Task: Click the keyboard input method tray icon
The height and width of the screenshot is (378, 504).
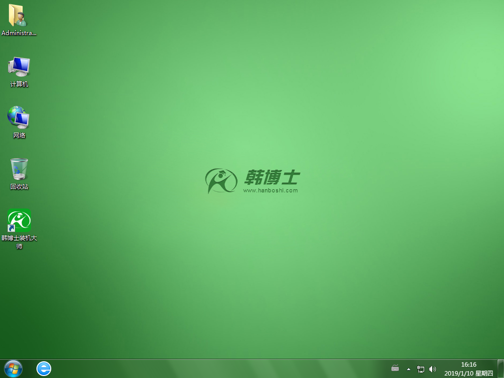Action: point(395,369)
